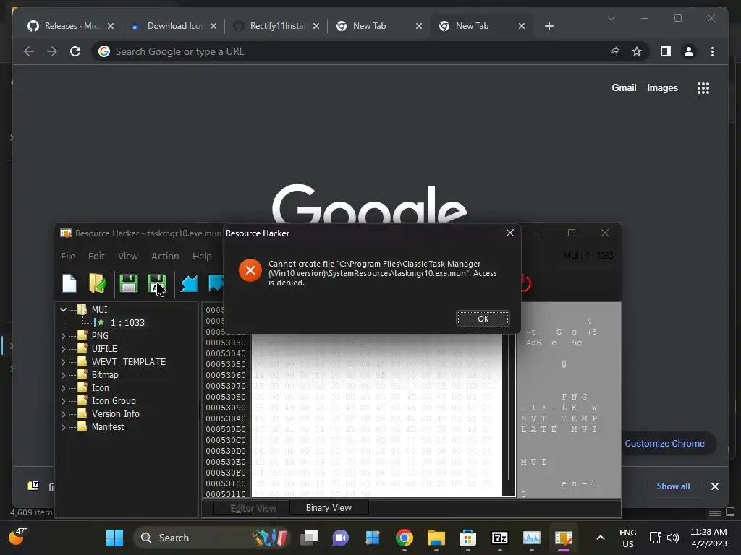Viewport: 741px width, 555px height.
Task: Click the green Save floppy icon
Action: pos(128,283)
